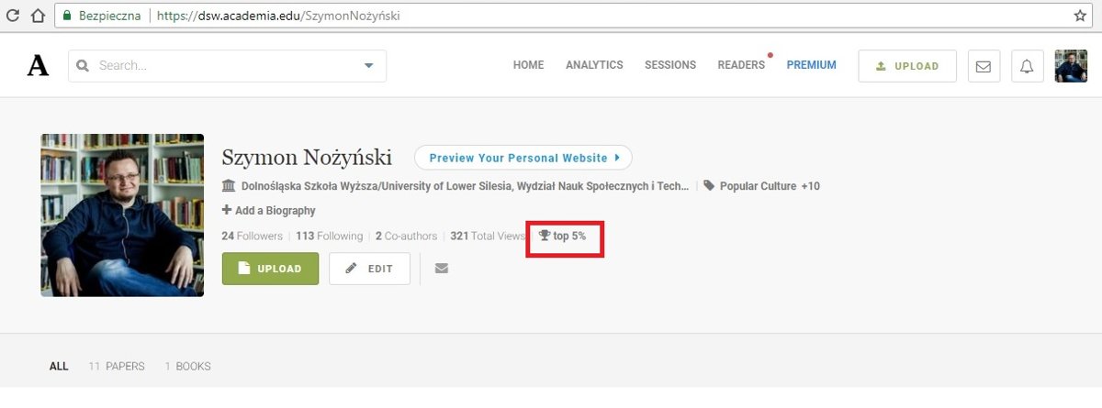Go to Sessions in top navigation
Viewport: 1102px width, 408px height.
(670, 65)
